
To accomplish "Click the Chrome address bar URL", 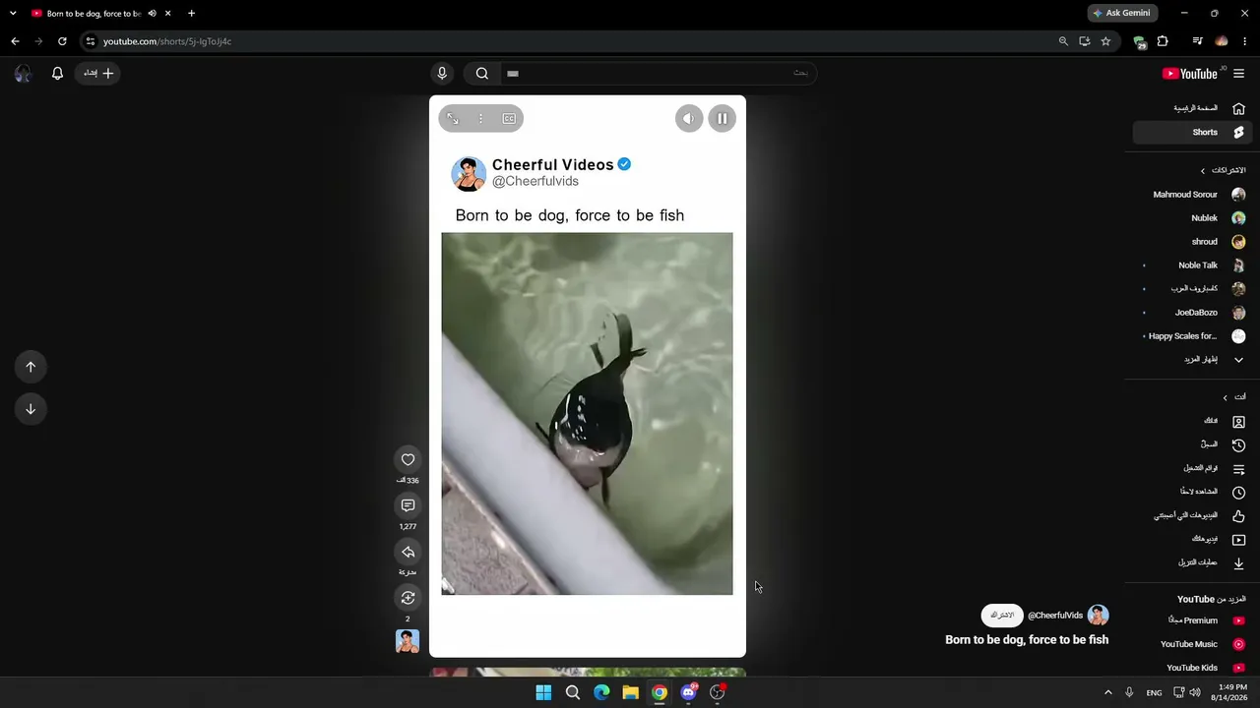I will pos(167,41).
